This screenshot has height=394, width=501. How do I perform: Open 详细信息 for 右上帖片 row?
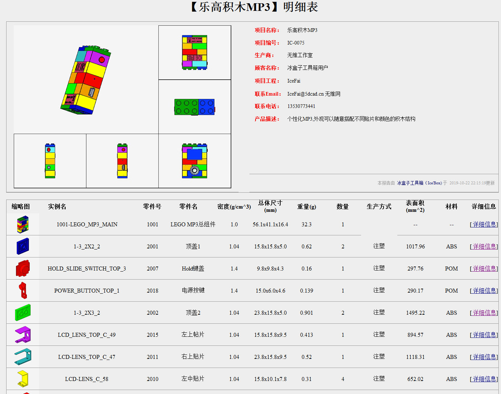click(x=484, y=357)
